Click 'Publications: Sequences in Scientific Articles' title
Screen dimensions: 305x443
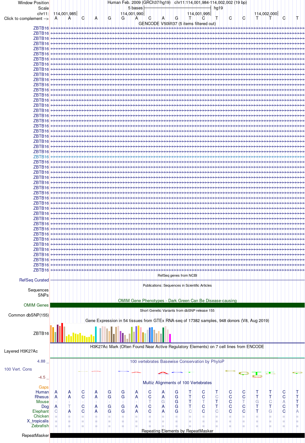click(x=177, y=285)
